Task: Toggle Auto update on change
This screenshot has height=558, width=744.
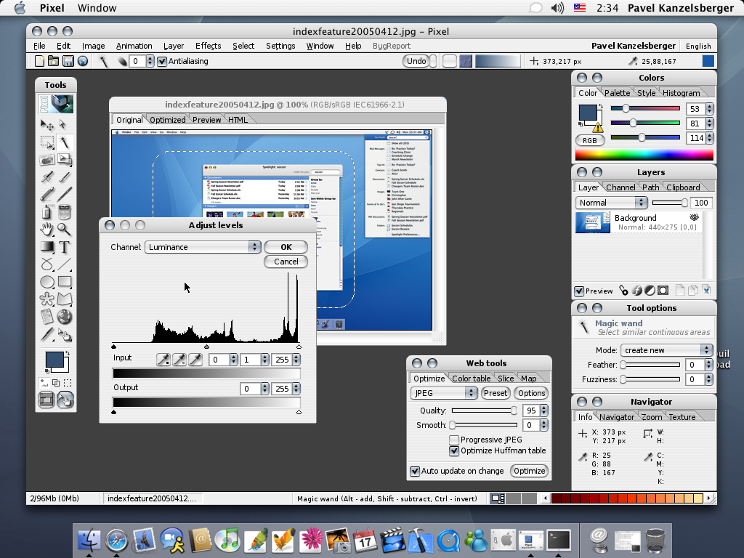Action: tap(415, 471)
